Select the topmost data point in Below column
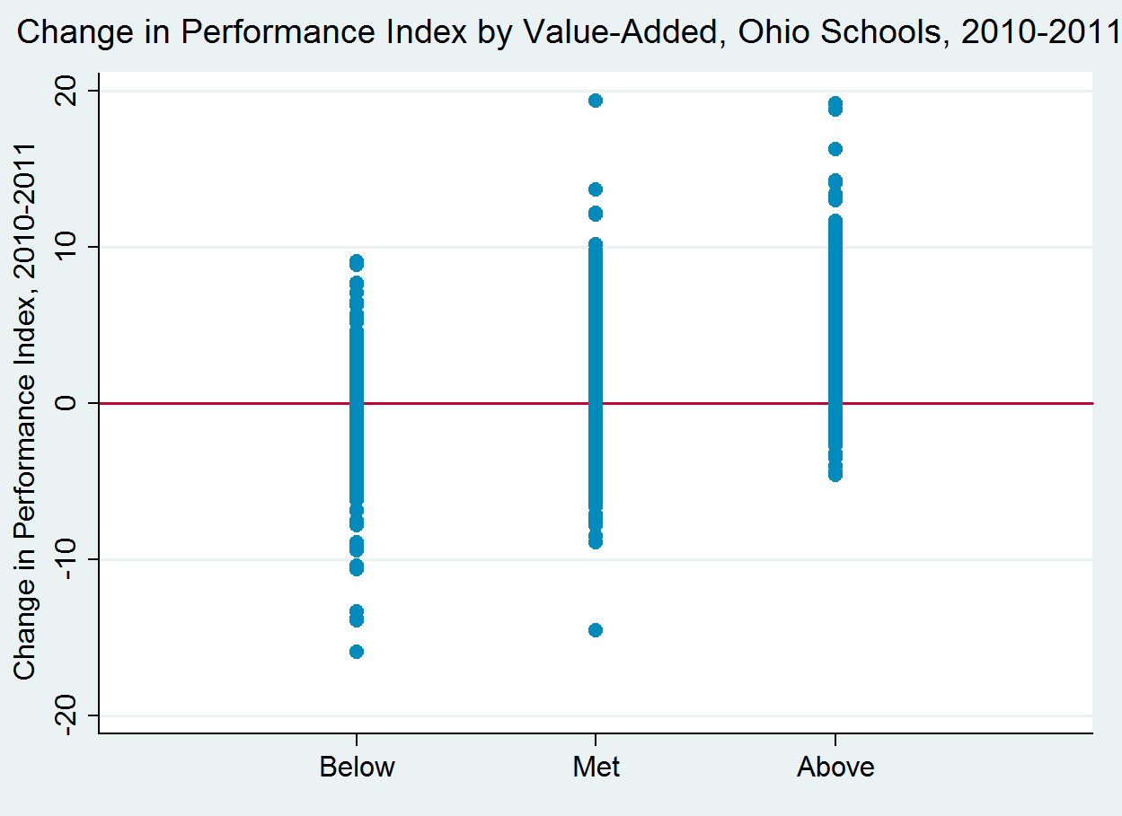This screenshot has height=816, width=1122. (357, 261)
